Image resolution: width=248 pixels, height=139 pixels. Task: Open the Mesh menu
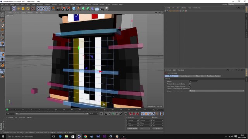pos(28,4)
